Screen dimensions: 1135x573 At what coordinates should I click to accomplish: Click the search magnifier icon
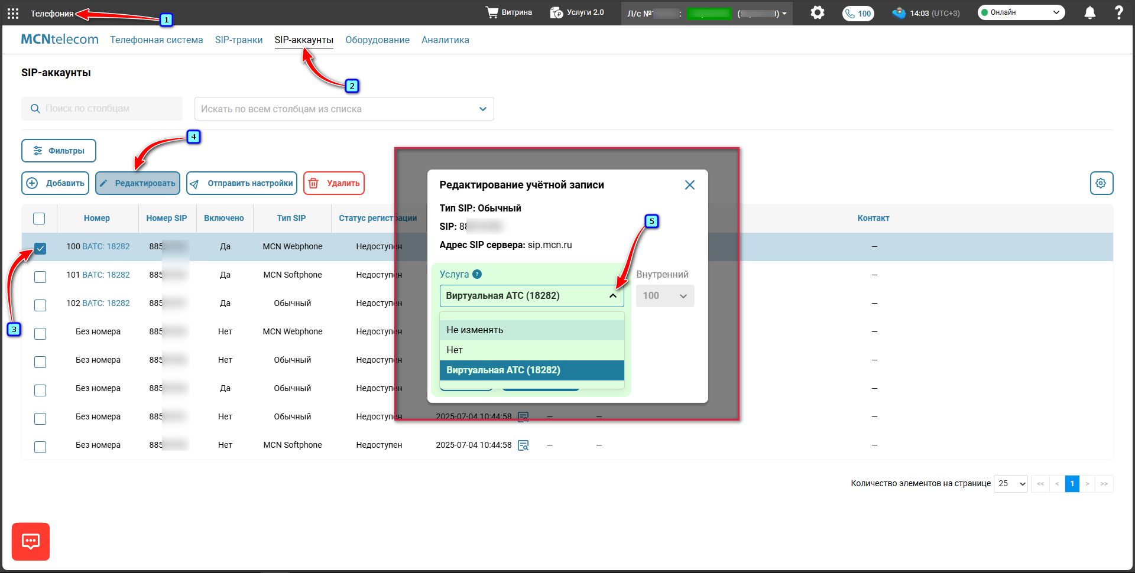[x=35, y=109]
